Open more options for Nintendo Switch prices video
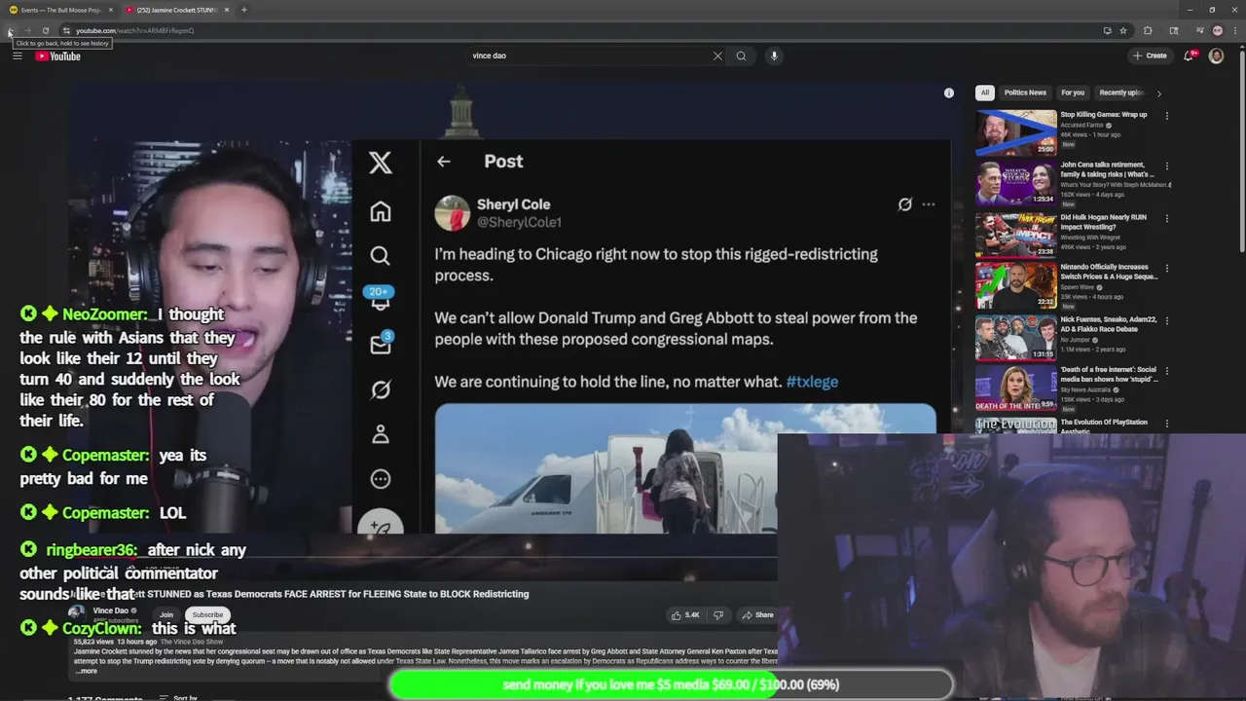 (x=1166, y=269)
